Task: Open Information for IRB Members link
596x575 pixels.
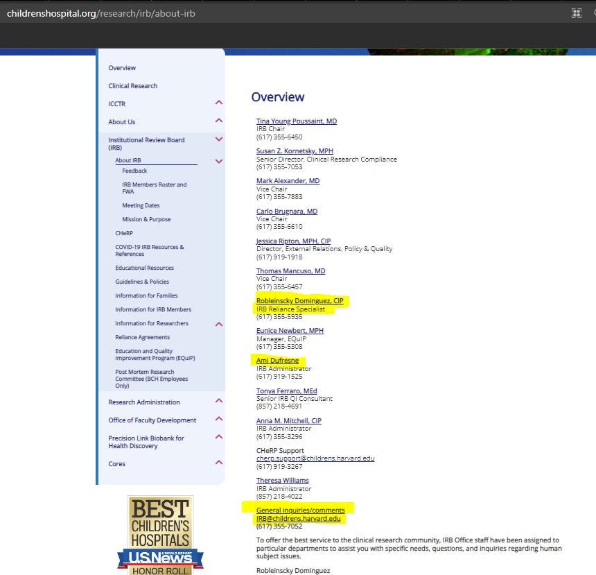Action: 153,310
